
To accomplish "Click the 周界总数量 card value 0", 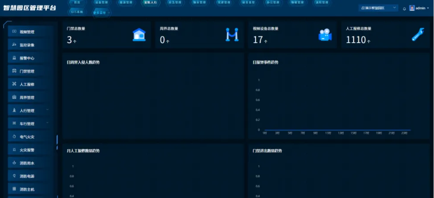I will (162, 40).
